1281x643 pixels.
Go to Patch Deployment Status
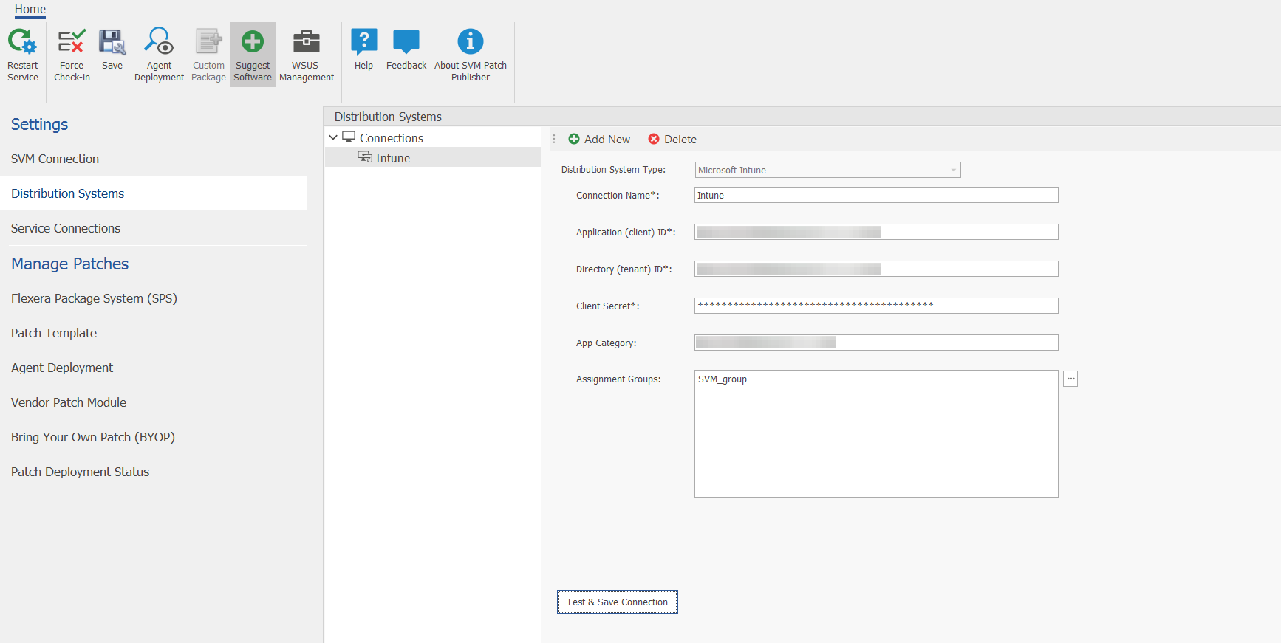pos(80,472)
